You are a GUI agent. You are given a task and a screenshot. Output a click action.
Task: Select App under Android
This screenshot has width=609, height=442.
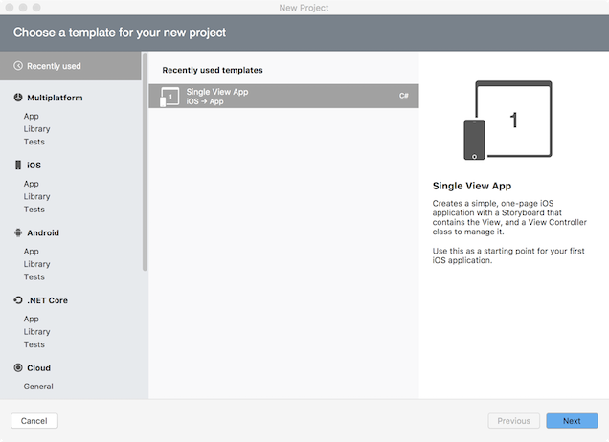[x=31, y=251]
